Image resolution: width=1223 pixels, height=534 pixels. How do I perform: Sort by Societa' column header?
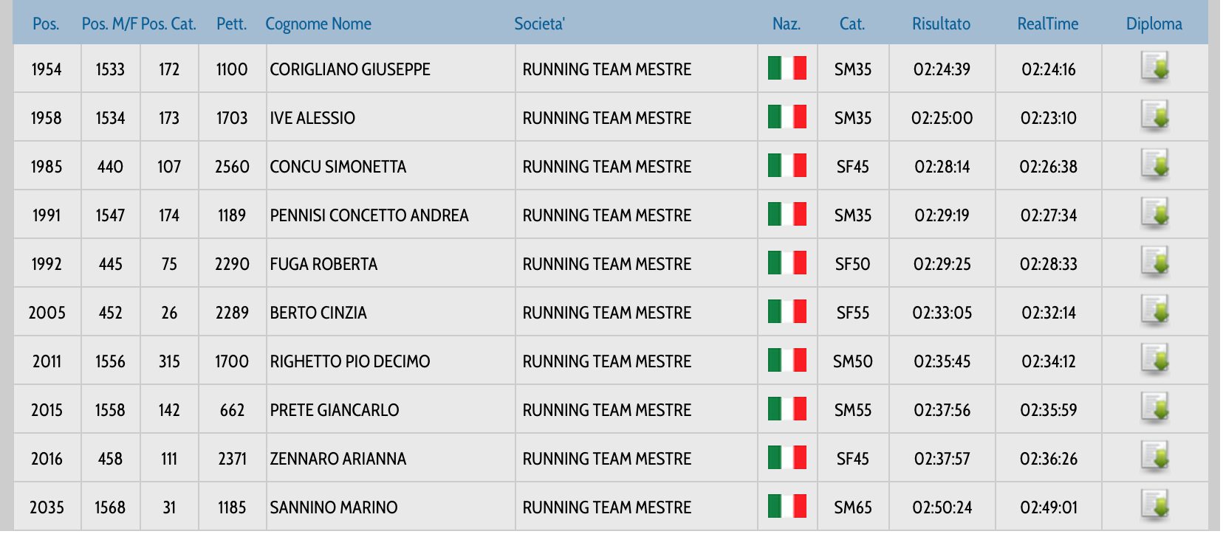[x=539, y=24]
